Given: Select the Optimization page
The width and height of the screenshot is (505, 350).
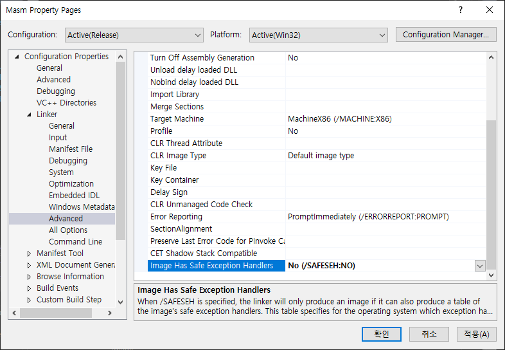Looking at the screenshot, I should tap(71, 184).
